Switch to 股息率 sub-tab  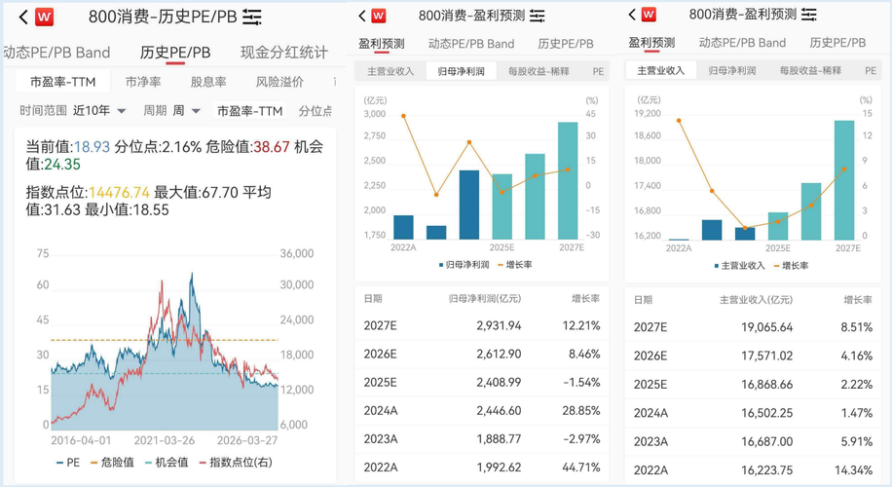click(208, 82)
